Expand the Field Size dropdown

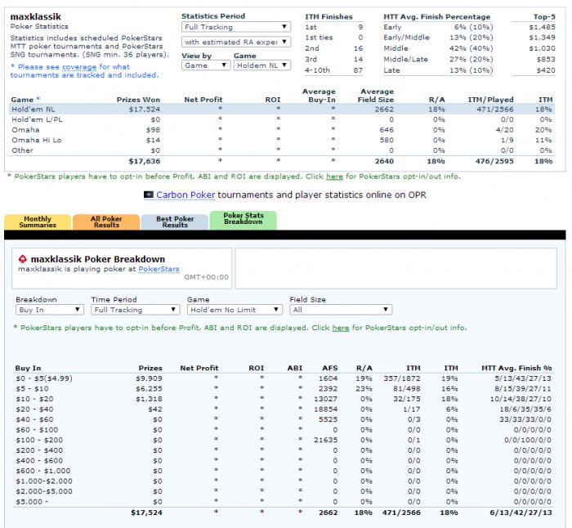tap(333, 310)
